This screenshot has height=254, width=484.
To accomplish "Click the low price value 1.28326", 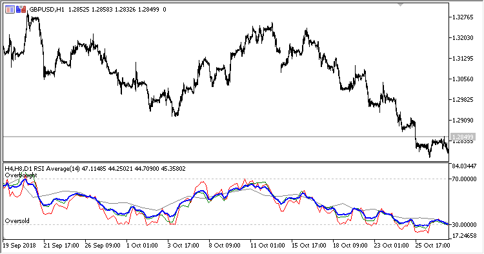I will click(125, 10).
